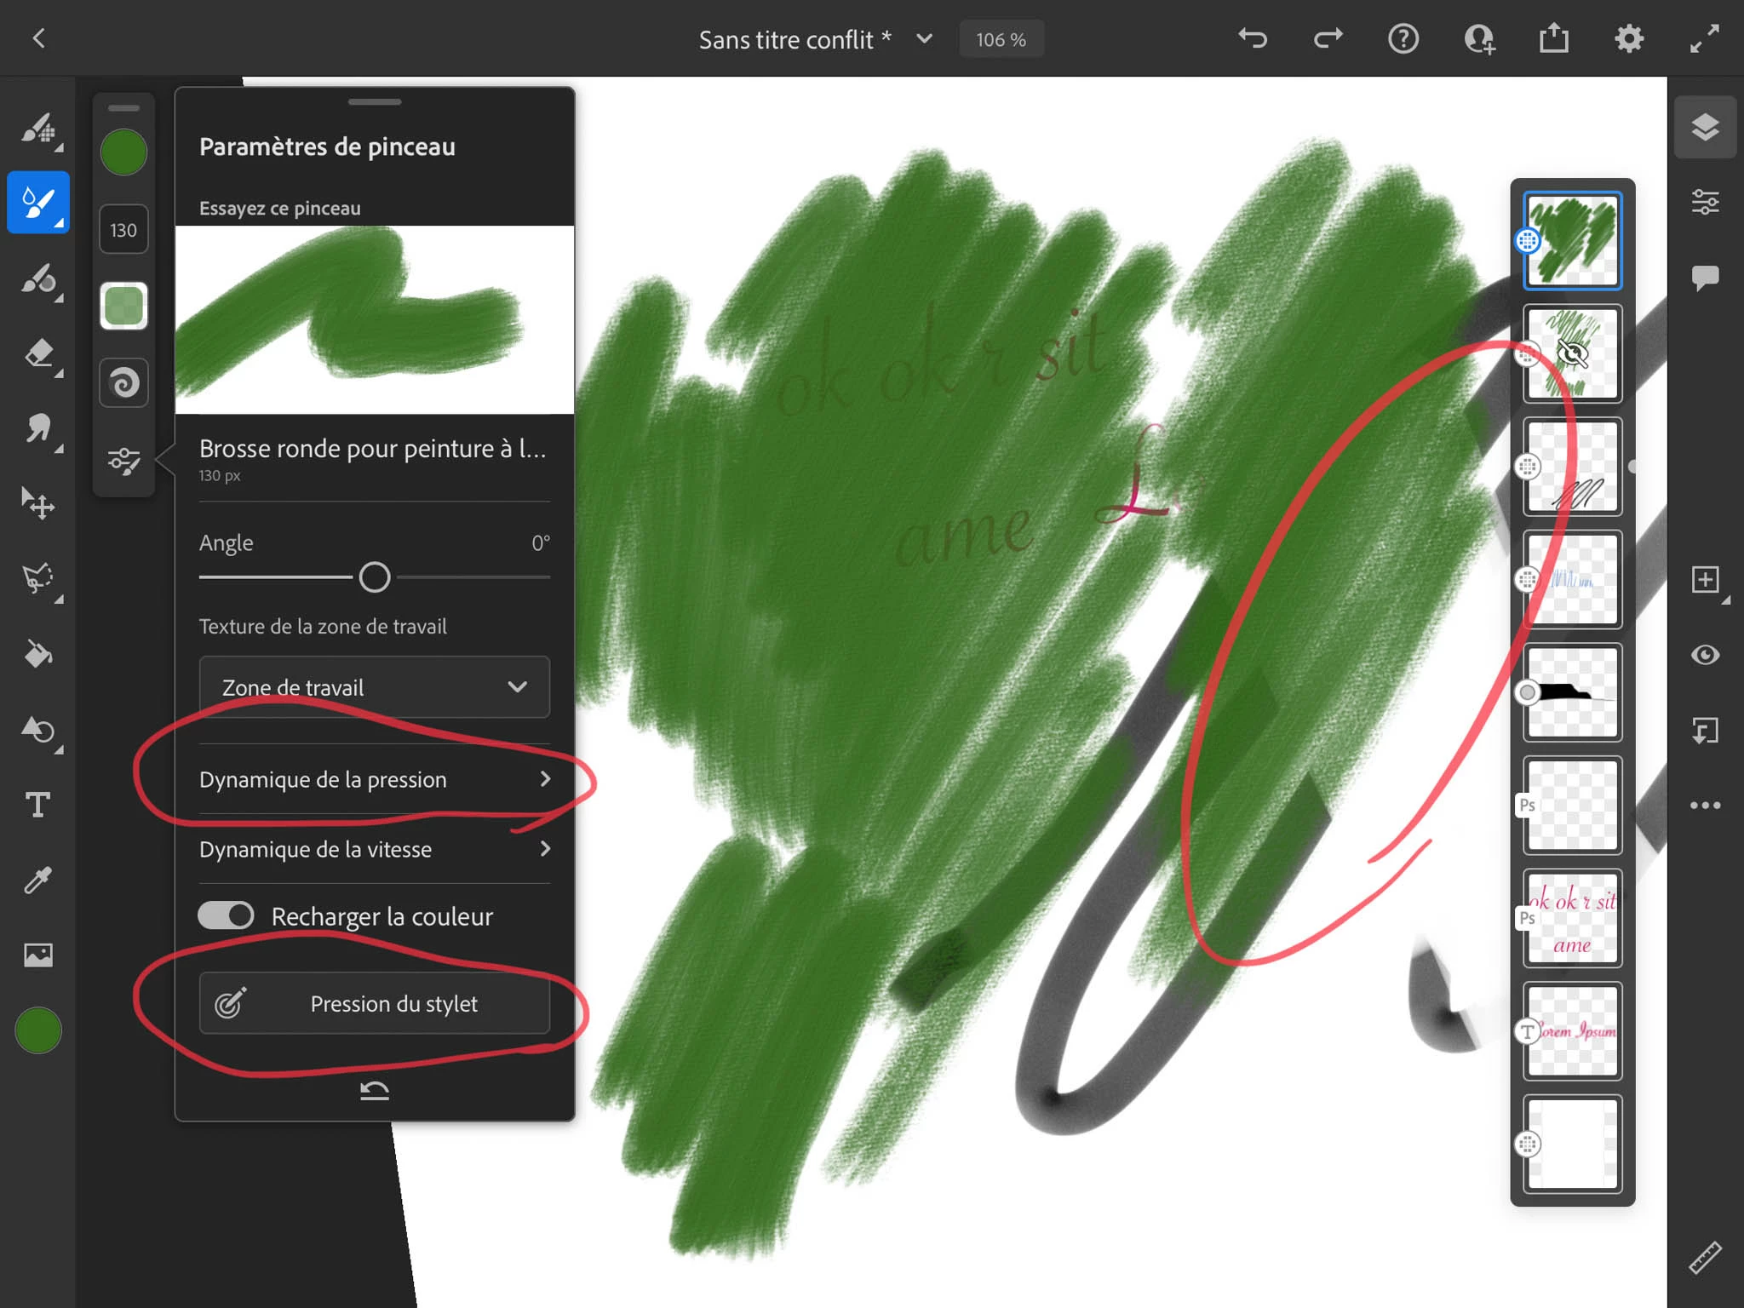This screenshot has width=1744, height=1308.
Task: Select the Eyedropper tool
Action: (38, 880)
